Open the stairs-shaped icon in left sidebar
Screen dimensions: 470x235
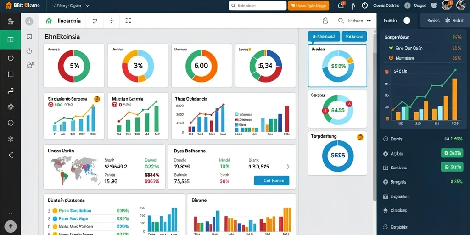coord(11,91)
